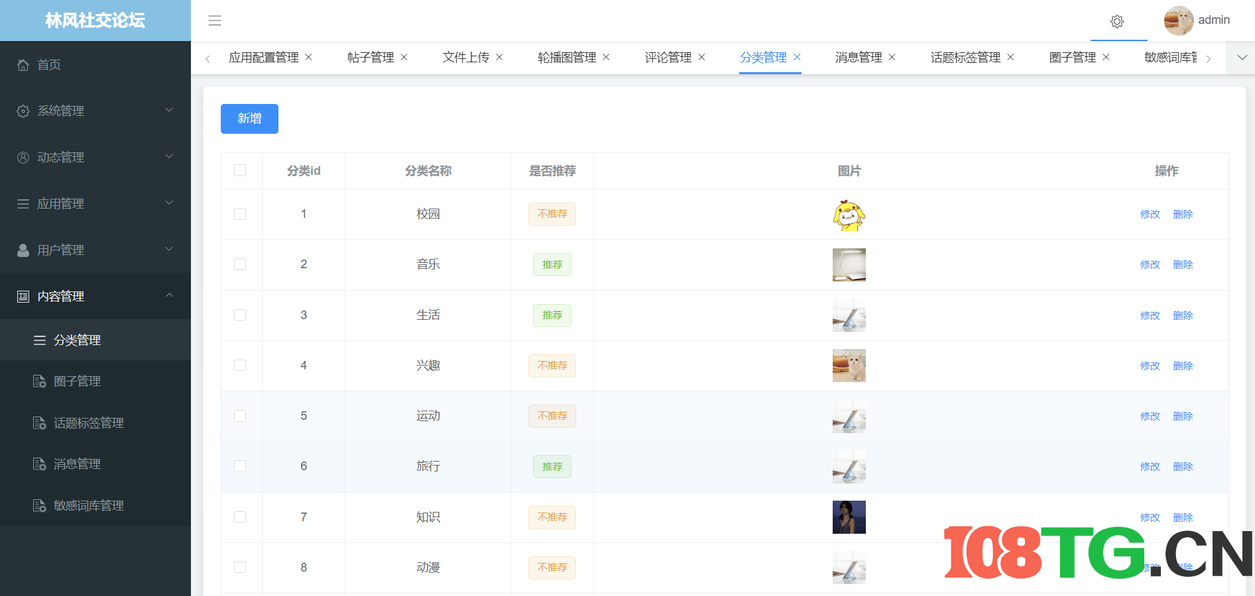
Task: Switch to the 帖子管理 tab
Action: point(370,57)
